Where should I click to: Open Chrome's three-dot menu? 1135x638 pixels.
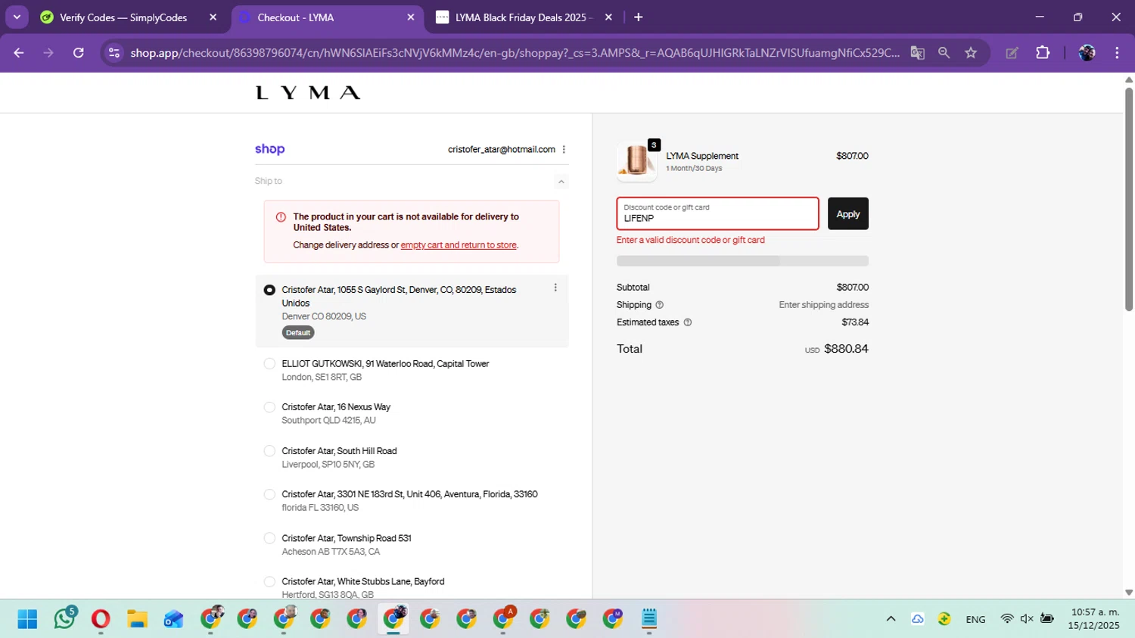point(1117,53)
